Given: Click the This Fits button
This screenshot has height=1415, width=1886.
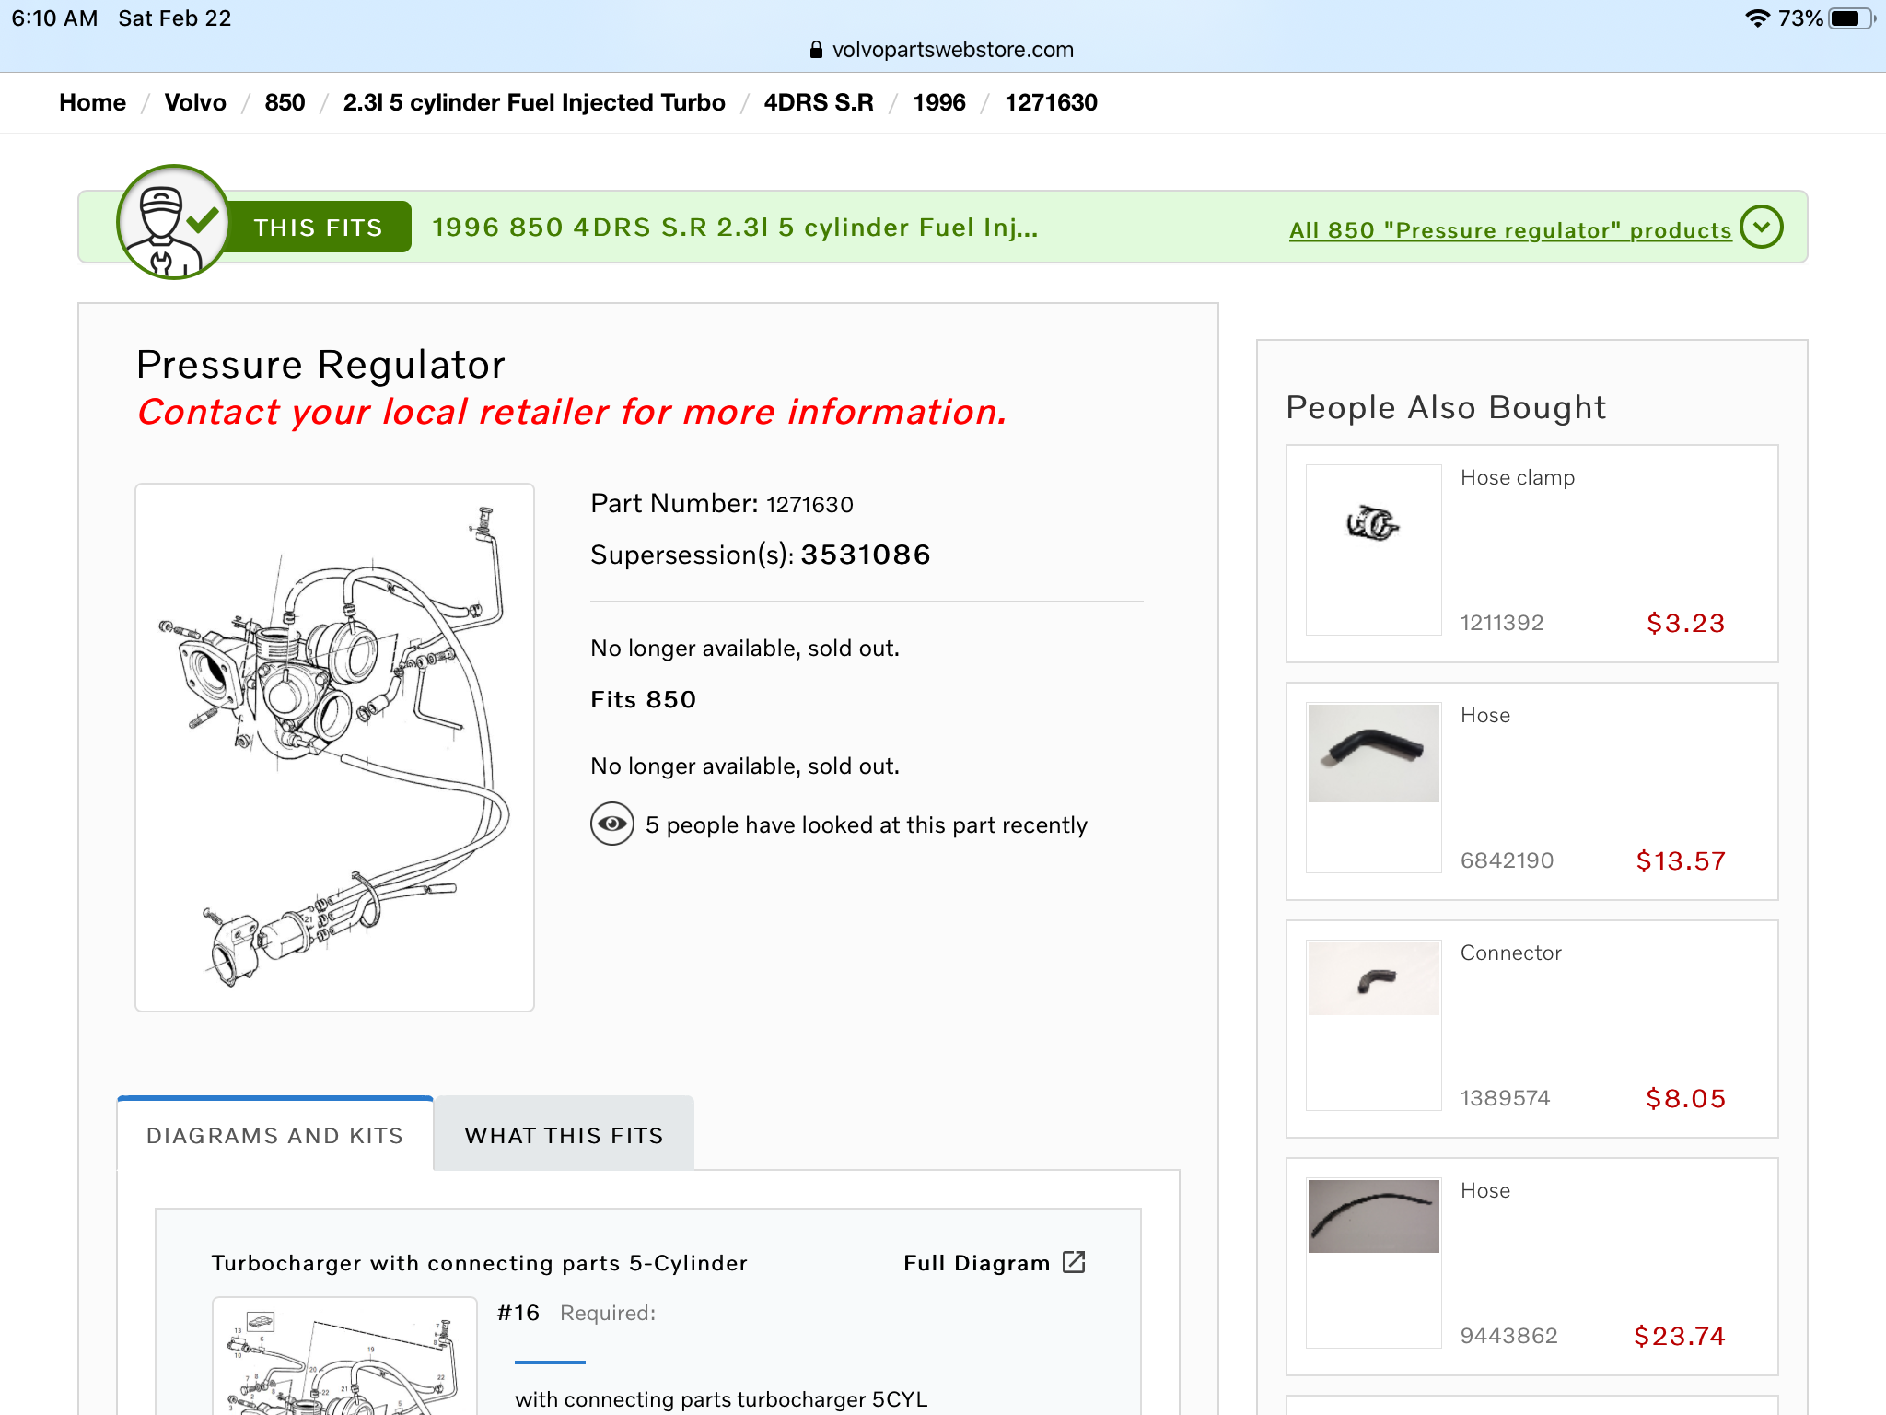Looking at the screenshot, I should click(318, 228).
